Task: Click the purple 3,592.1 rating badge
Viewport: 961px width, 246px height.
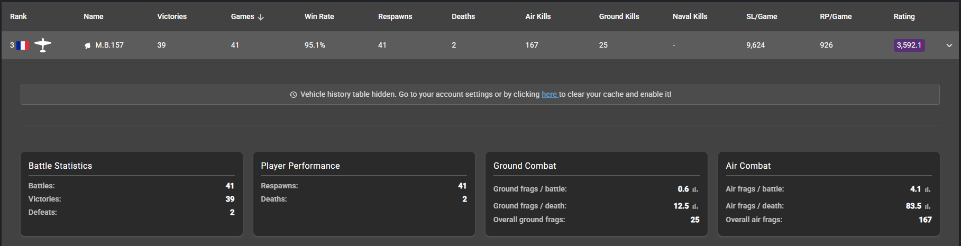Action: click(909, 45)
